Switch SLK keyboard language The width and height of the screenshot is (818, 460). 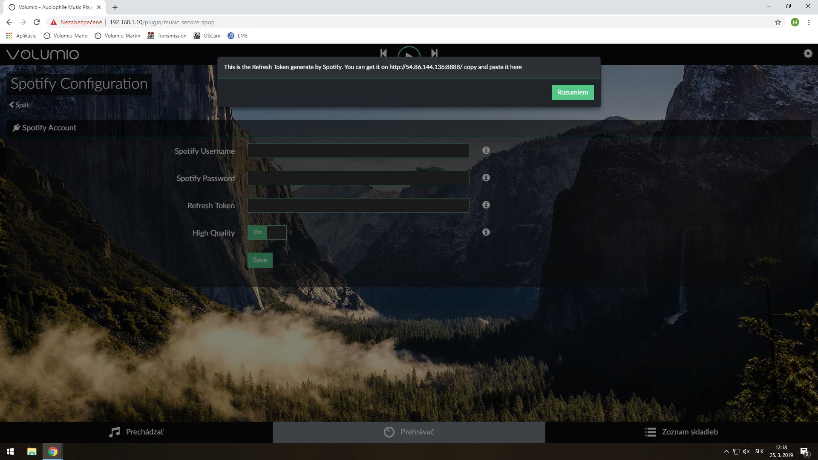coord(759,451)
